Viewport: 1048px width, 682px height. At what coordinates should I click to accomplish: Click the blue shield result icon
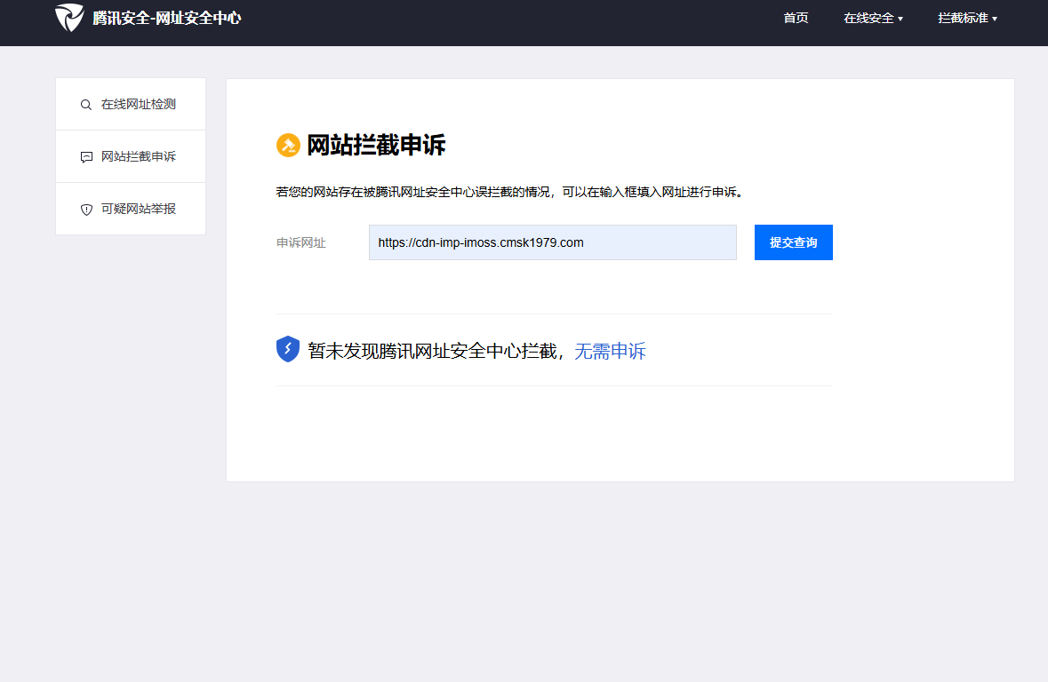coord(288,349)
